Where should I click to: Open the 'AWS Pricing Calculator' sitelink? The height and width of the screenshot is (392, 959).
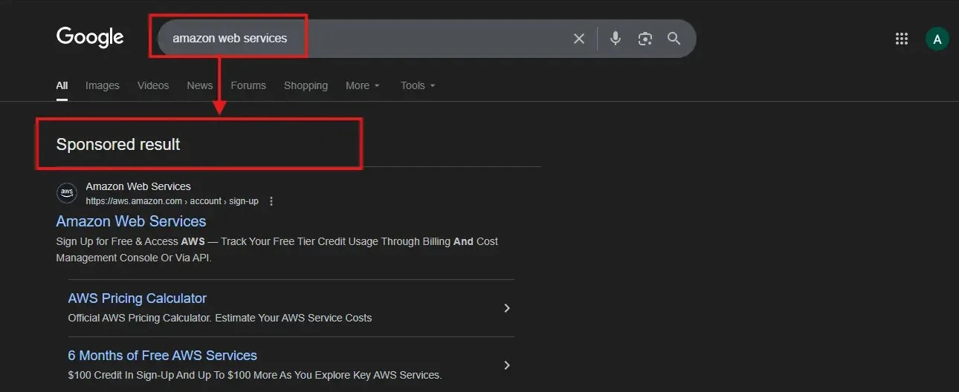pos(138,298)
